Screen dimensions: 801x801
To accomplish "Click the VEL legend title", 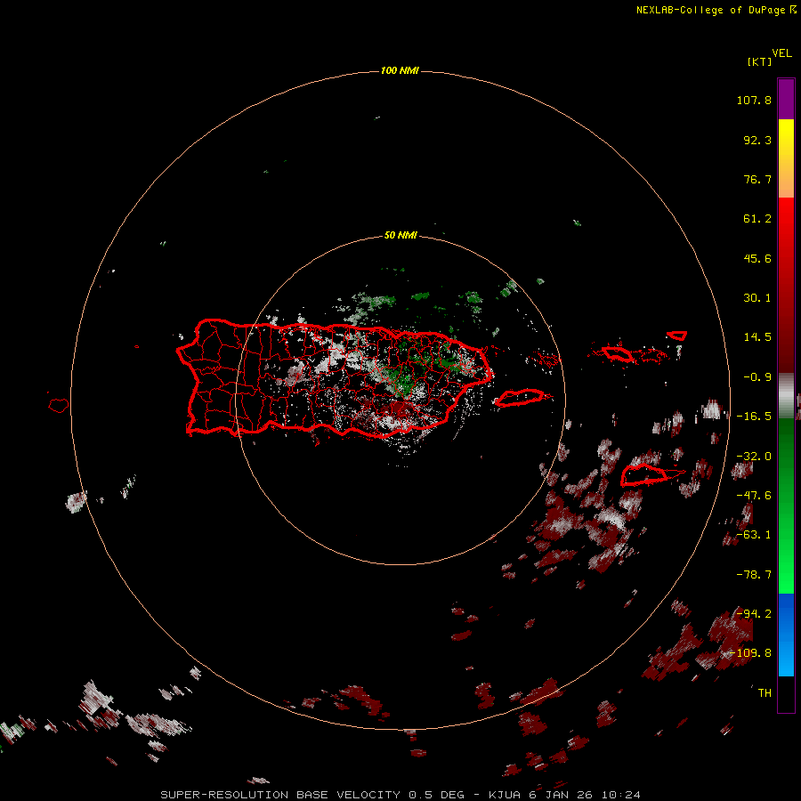I will tap(781, 53).
